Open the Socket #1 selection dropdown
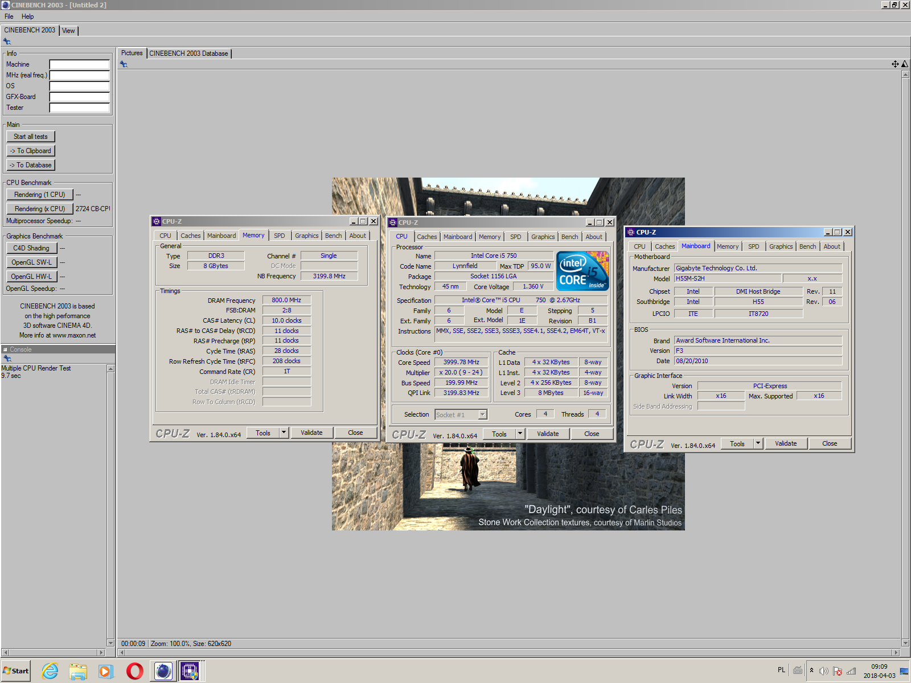 tap(461, 415)
